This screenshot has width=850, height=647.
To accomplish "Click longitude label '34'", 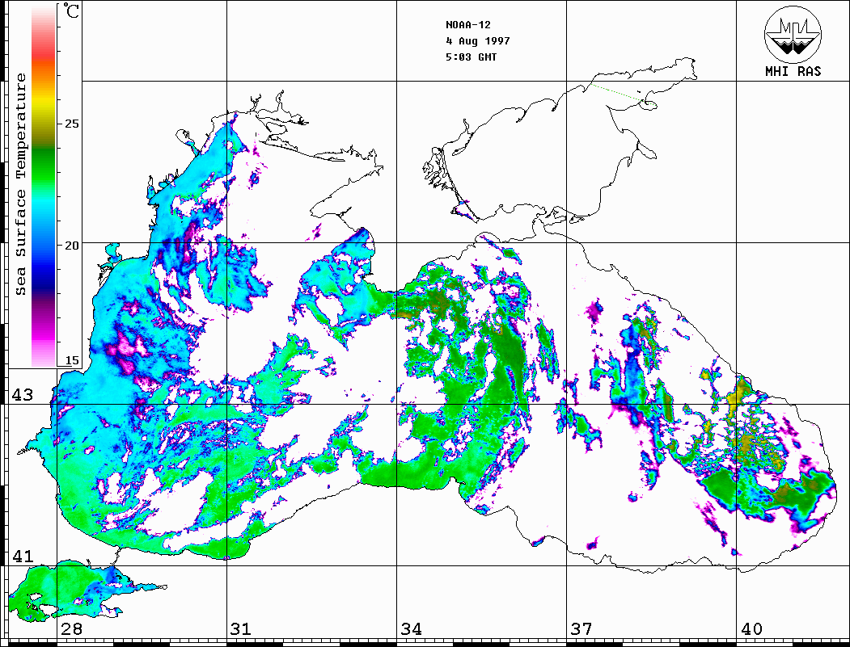I will (x=412, y=628).
